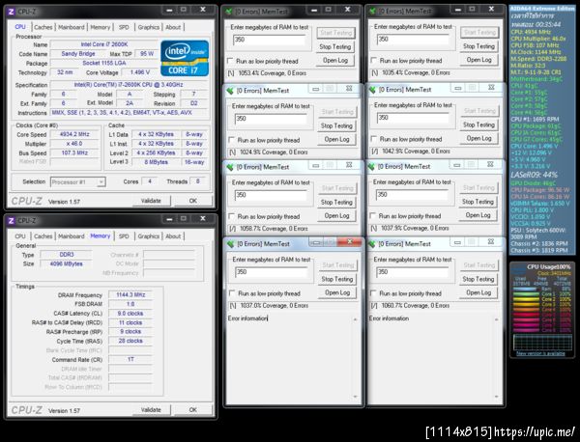Click memory Size value 4096 MBytes
The image size is (580, 442).
[x=66, y=263]
